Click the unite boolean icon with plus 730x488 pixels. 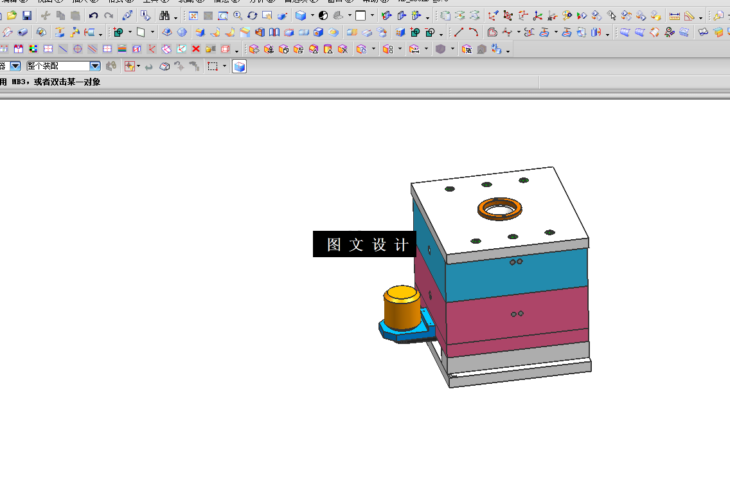[415, 32]
